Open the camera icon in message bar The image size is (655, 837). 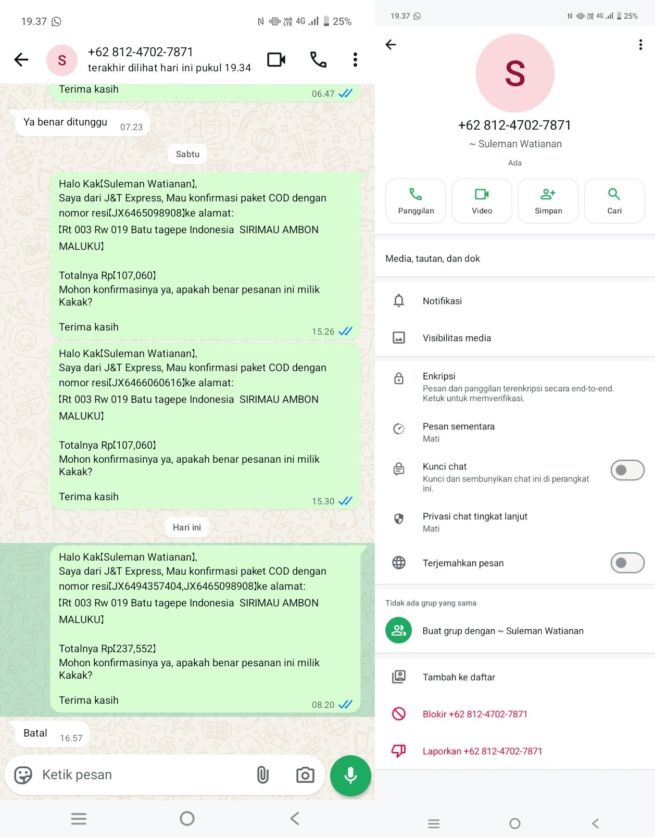(305, 775)
